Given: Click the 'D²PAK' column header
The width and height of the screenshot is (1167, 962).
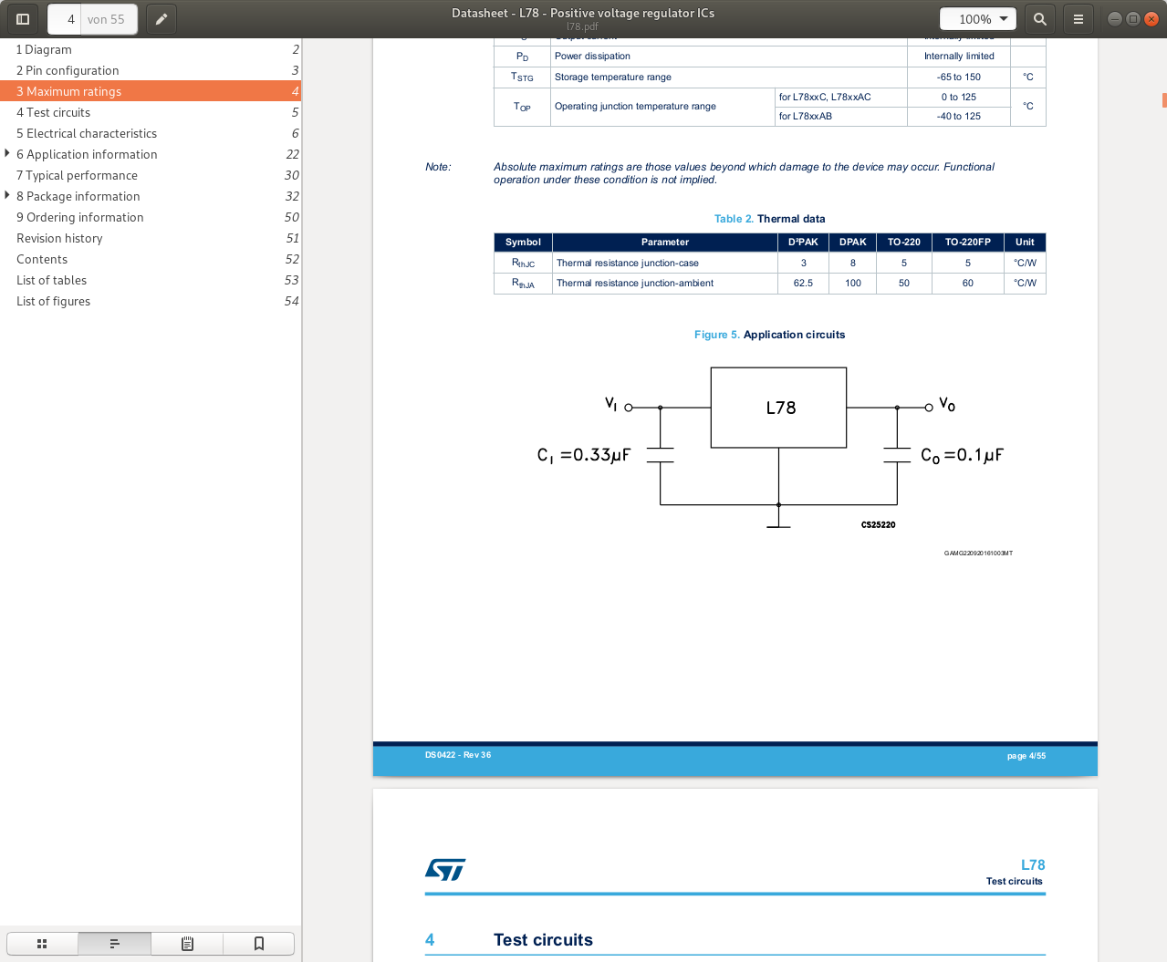Looking at the screenshot, I should (803, 242).
